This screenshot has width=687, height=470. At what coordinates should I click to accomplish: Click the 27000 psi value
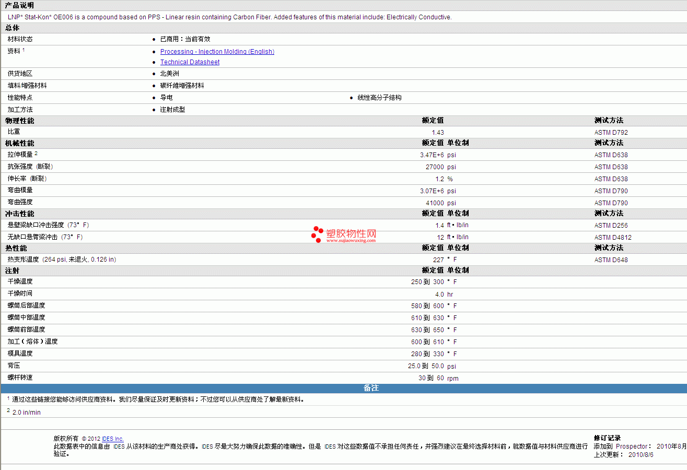point(440,167)
